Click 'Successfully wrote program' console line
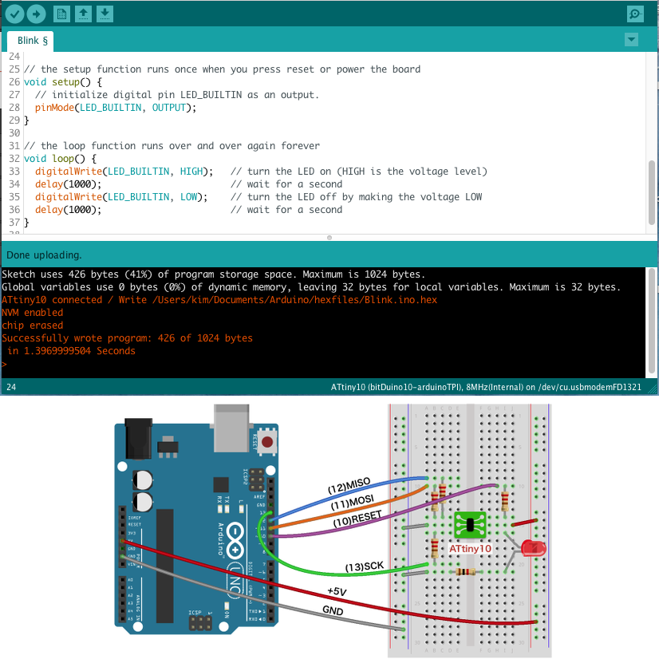659x659 pixels. pos(128,338)
